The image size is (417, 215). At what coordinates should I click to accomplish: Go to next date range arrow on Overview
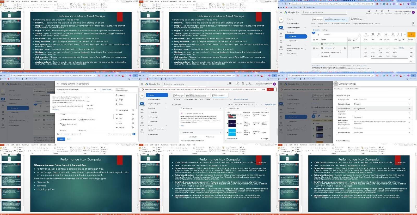261,105
